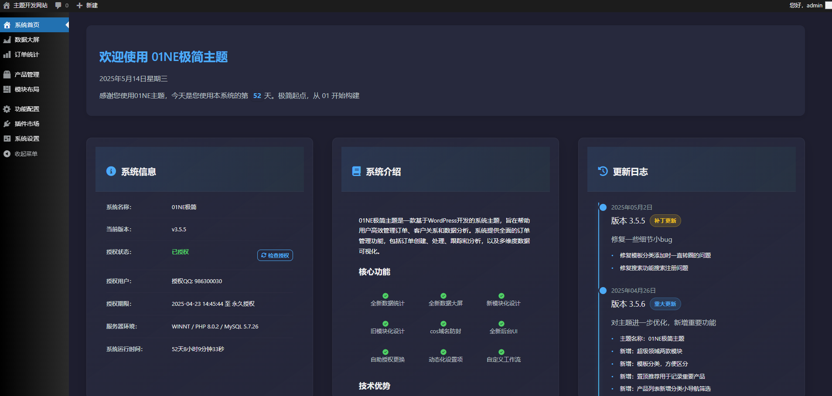Click the 插件市场 plug icon
832x396 pixels.
7,124
